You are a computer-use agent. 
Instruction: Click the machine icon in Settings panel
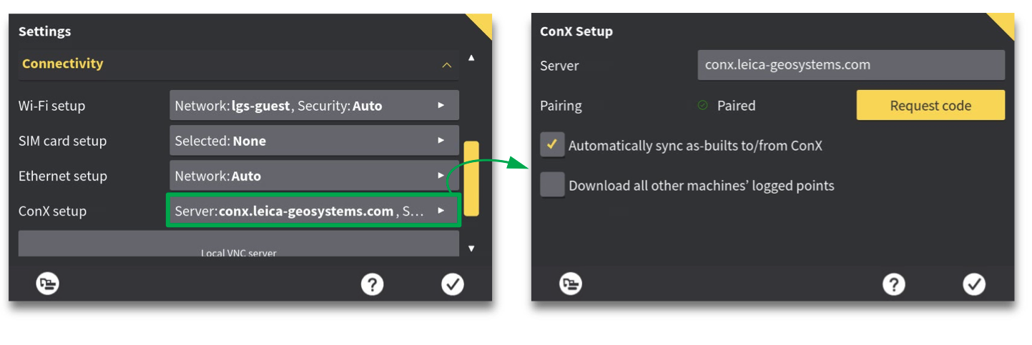[48, 284]
